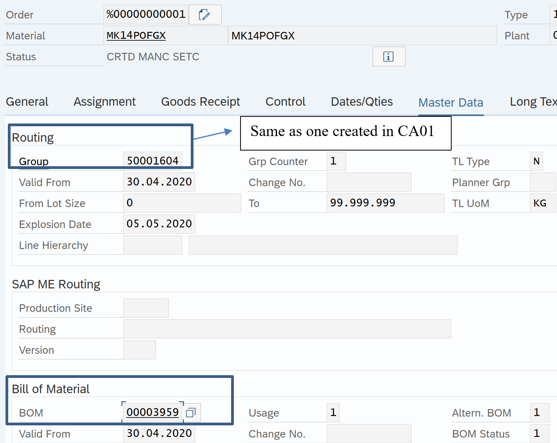
Task: Open the General tab
Action: click(27, 102)
